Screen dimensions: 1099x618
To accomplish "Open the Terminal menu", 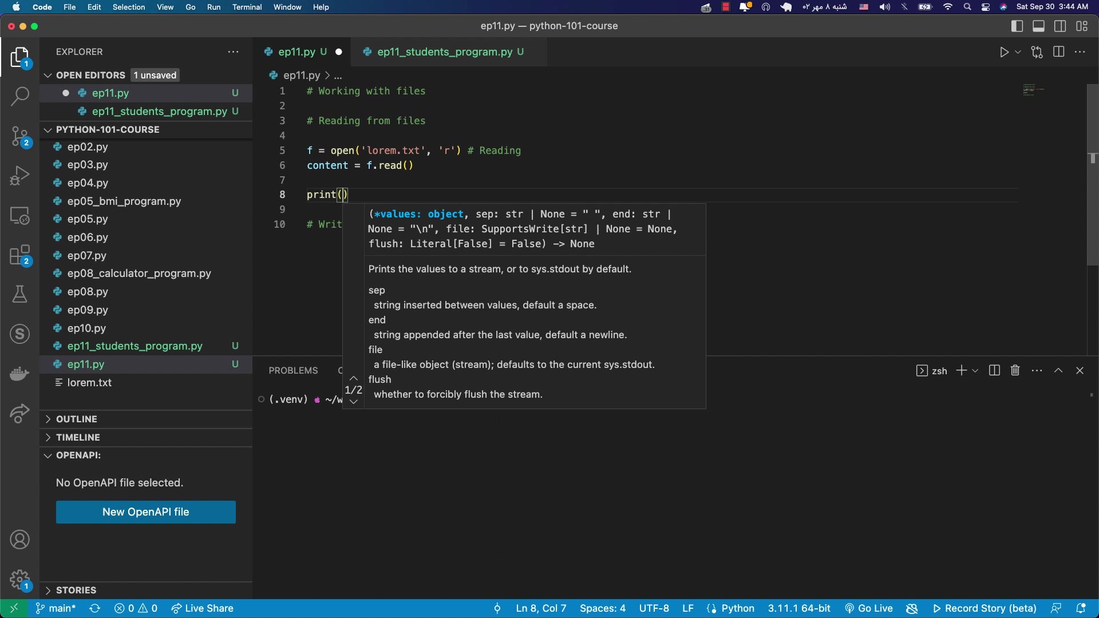I will [247, 7].
